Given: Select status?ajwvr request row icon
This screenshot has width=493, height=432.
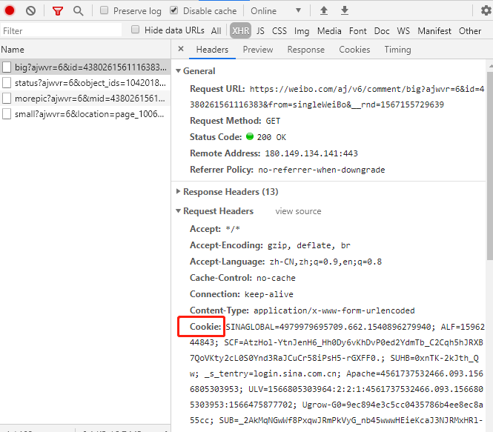Looking at the screenshot, I should [7, 83].
